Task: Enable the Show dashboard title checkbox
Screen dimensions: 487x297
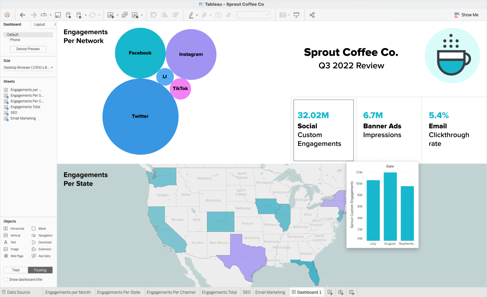Action: pos(6,279)
